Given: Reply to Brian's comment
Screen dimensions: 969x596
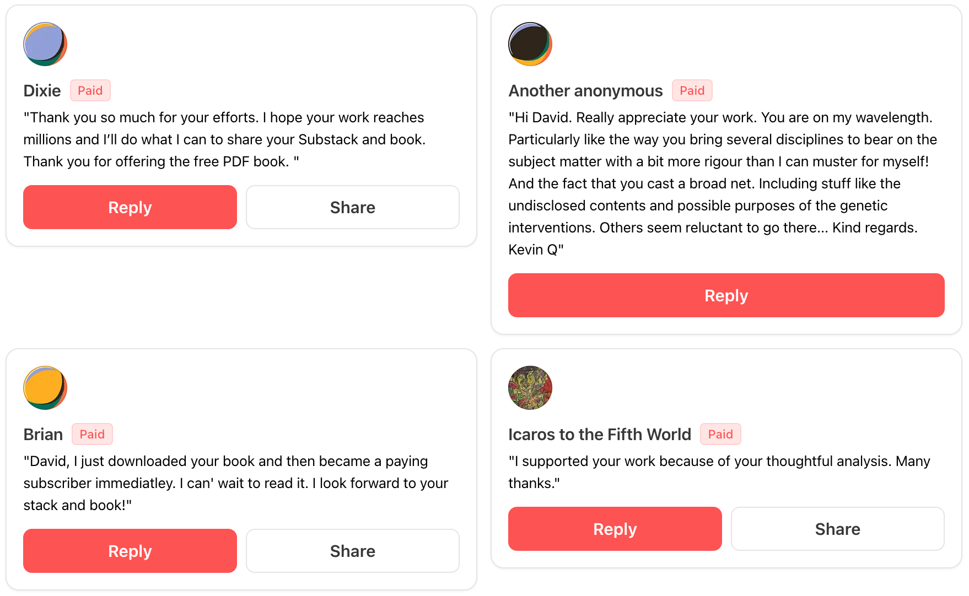Looking at the screenshot, I should (x=130, y=551).
